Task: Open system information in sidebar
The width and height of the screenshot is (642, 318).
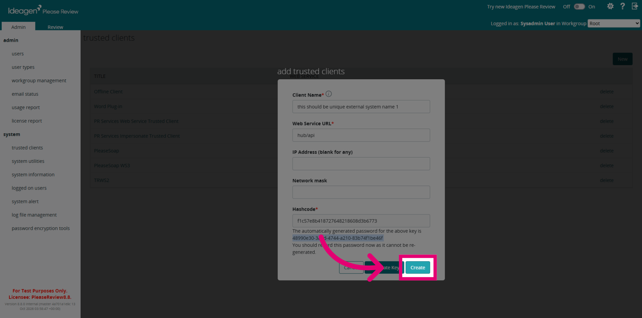Action: point(33,175)
